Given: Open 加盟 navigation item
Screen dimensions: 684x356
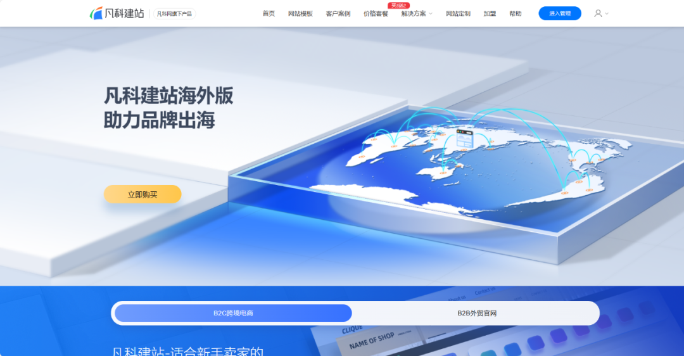Looking at the screenshot, I should (x=490, y=13).
